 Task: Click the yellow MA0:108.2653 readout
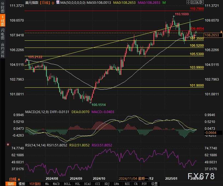point(124,2)
